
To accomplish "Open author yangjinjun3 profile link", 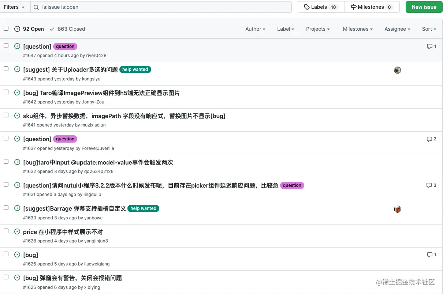I will 96,241.
